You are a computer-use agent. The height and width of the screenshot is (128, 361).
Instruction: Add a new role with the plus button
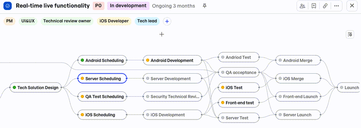tap(167, 21)
